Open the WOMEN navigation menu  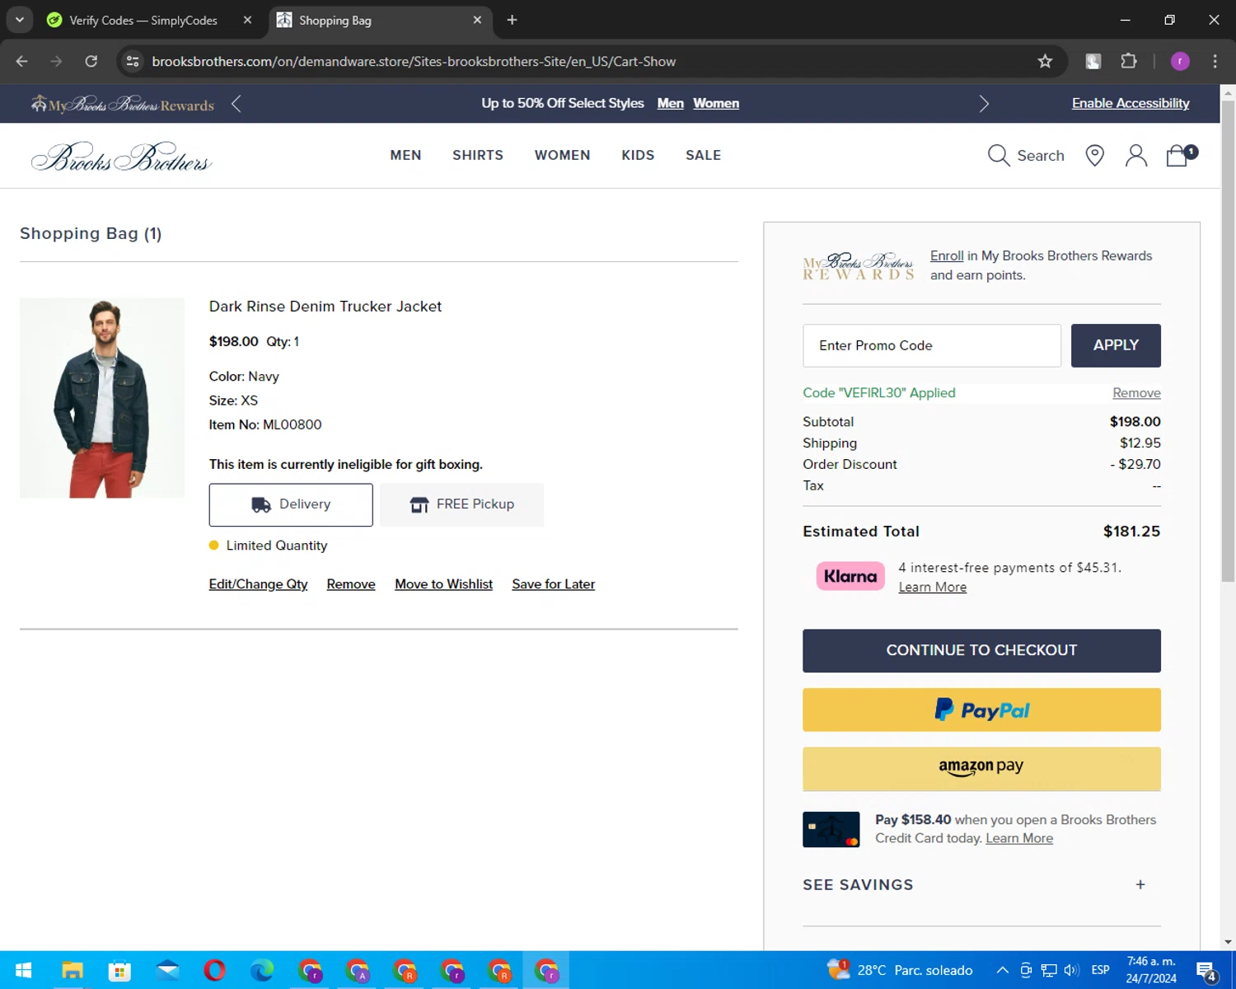pyautogui.click(x=562, y=155)
